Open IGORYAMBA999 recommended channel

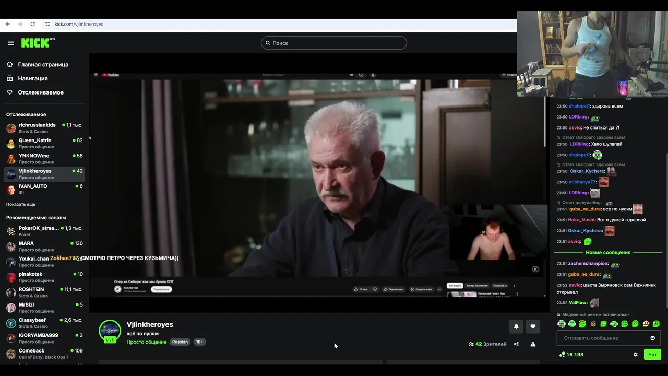[x=44, y=338]
